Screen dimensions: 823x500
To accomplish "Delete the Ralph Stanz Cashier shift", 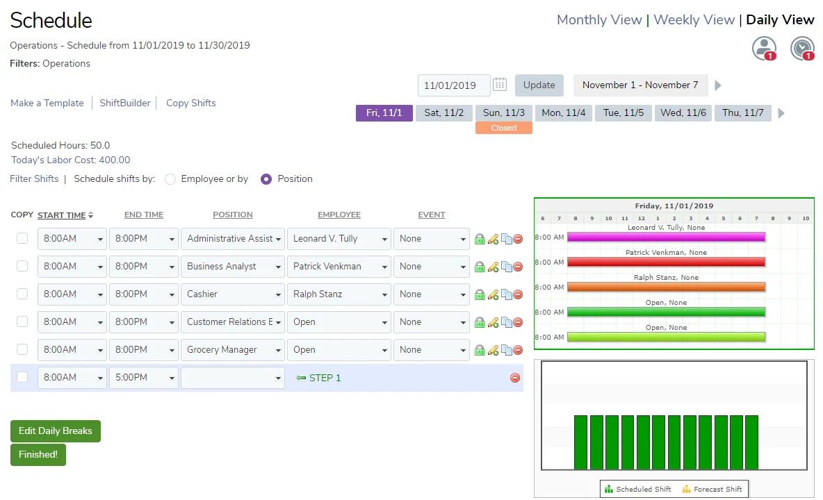I will coord(518,294).
